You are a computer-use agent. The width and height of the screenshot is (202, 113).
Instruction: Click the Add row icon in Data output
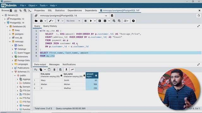click(36, 70)
